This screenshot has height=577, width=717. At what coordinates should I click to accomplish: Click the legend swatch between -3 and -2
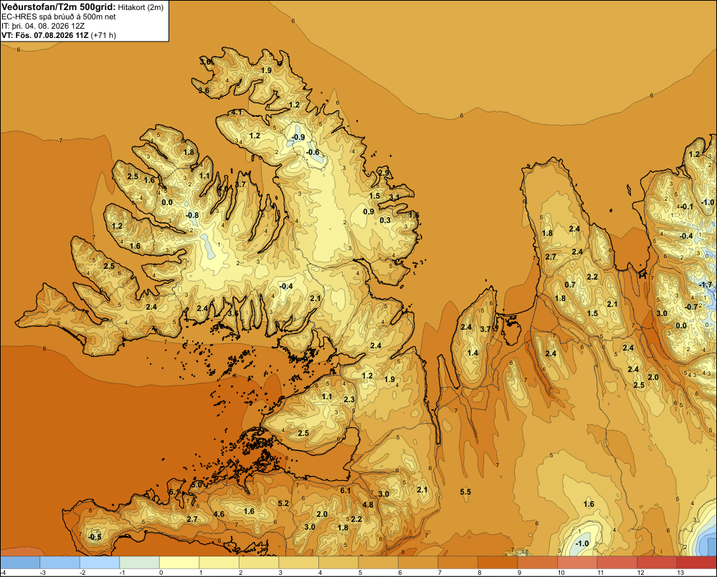(60, 563)
